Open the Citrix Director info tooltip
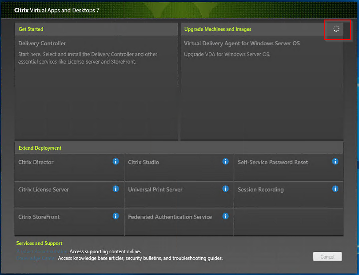359x275 pixels. (x=116, y=161)
